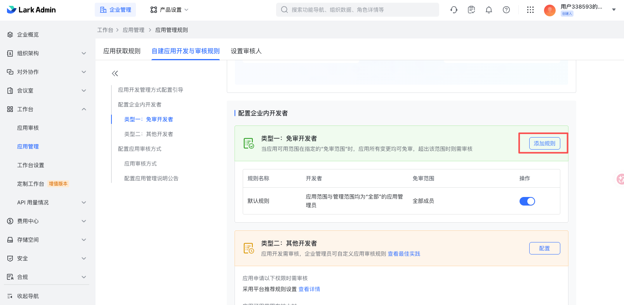Switch to the 设置审核人 tab
The width and height of the screenshot is (624, 305).
(x=246, y=51)
